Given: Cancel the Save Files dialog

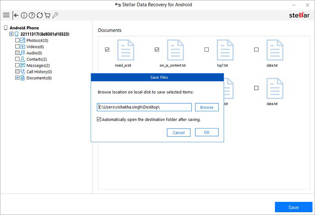Looking at the screenshot, I should pyautogui.click(x=178, y=133).
